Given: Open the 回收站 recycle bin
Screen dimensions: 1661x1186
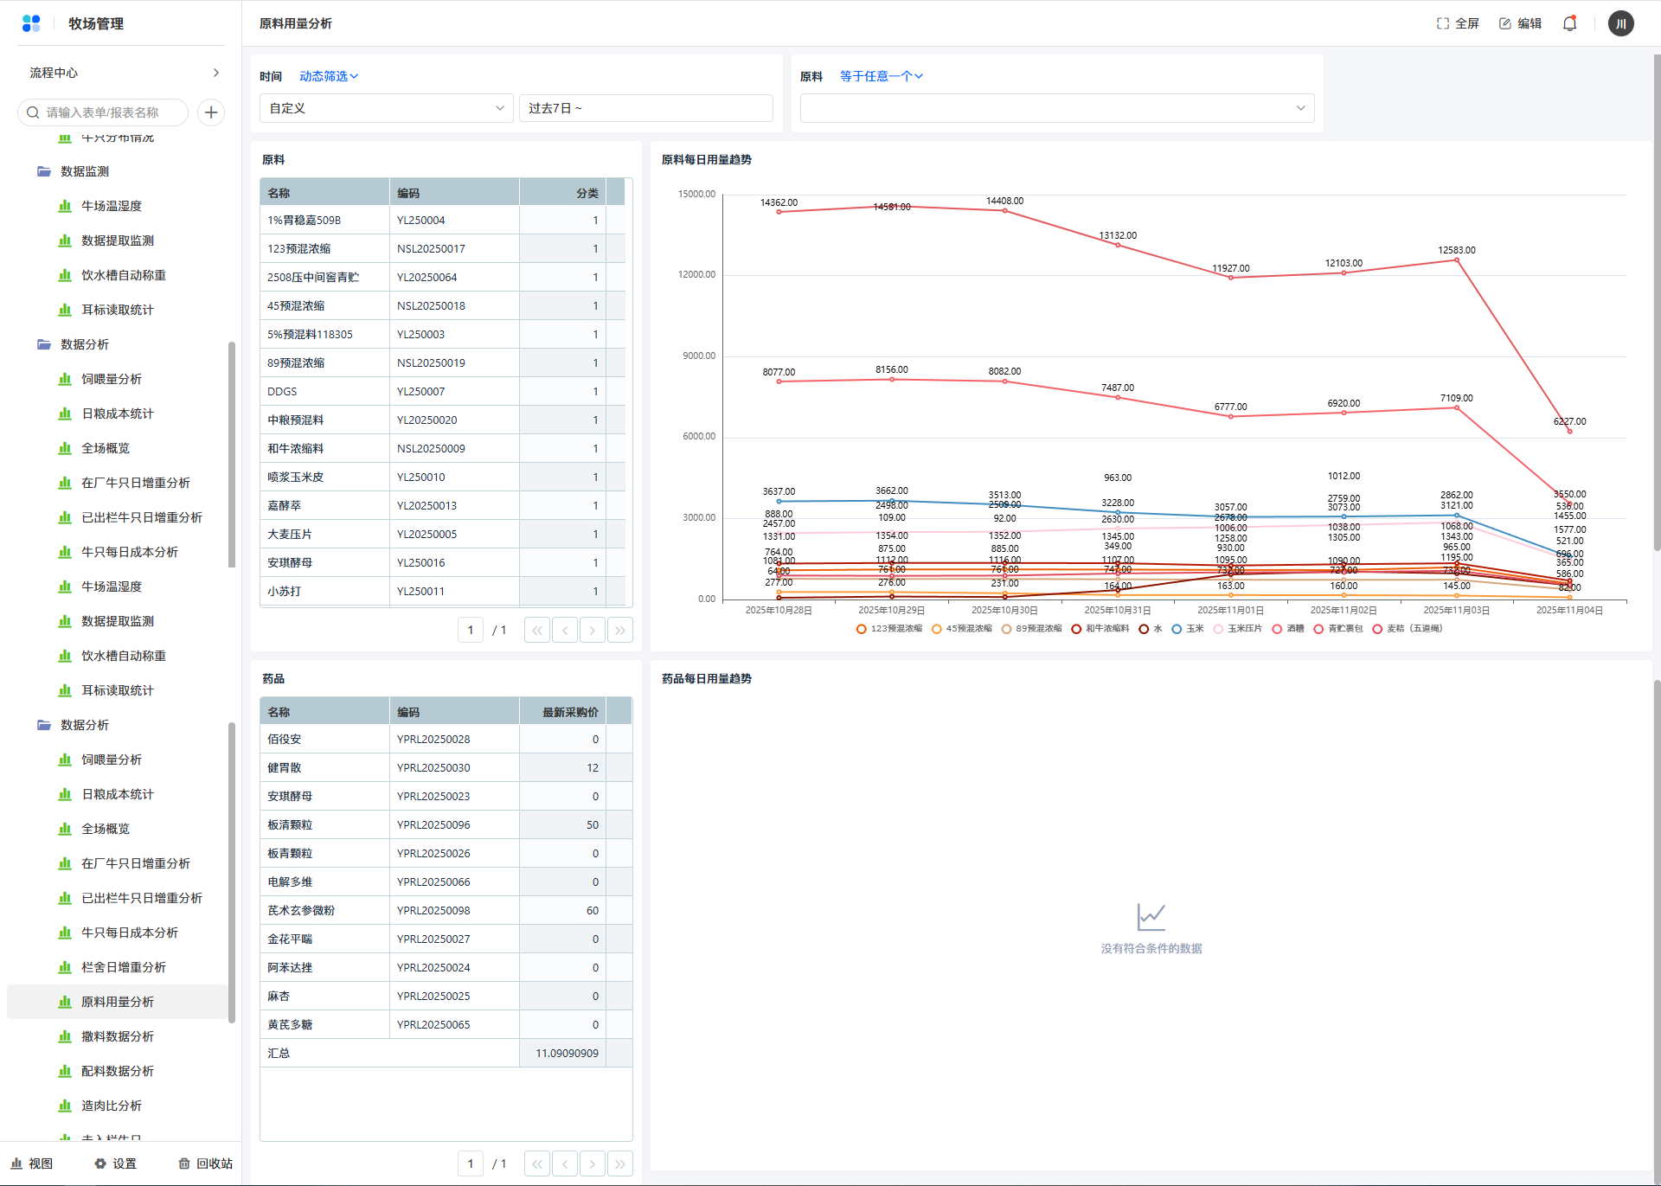Looking at the screenshot, I should [205, 1164].
